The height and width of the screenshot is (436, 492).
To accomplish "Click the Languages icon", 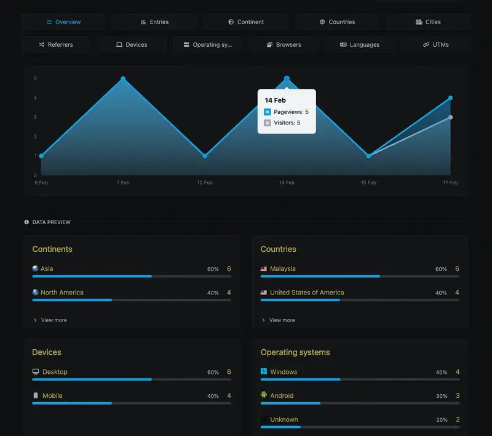I will [x=343, y=44].
